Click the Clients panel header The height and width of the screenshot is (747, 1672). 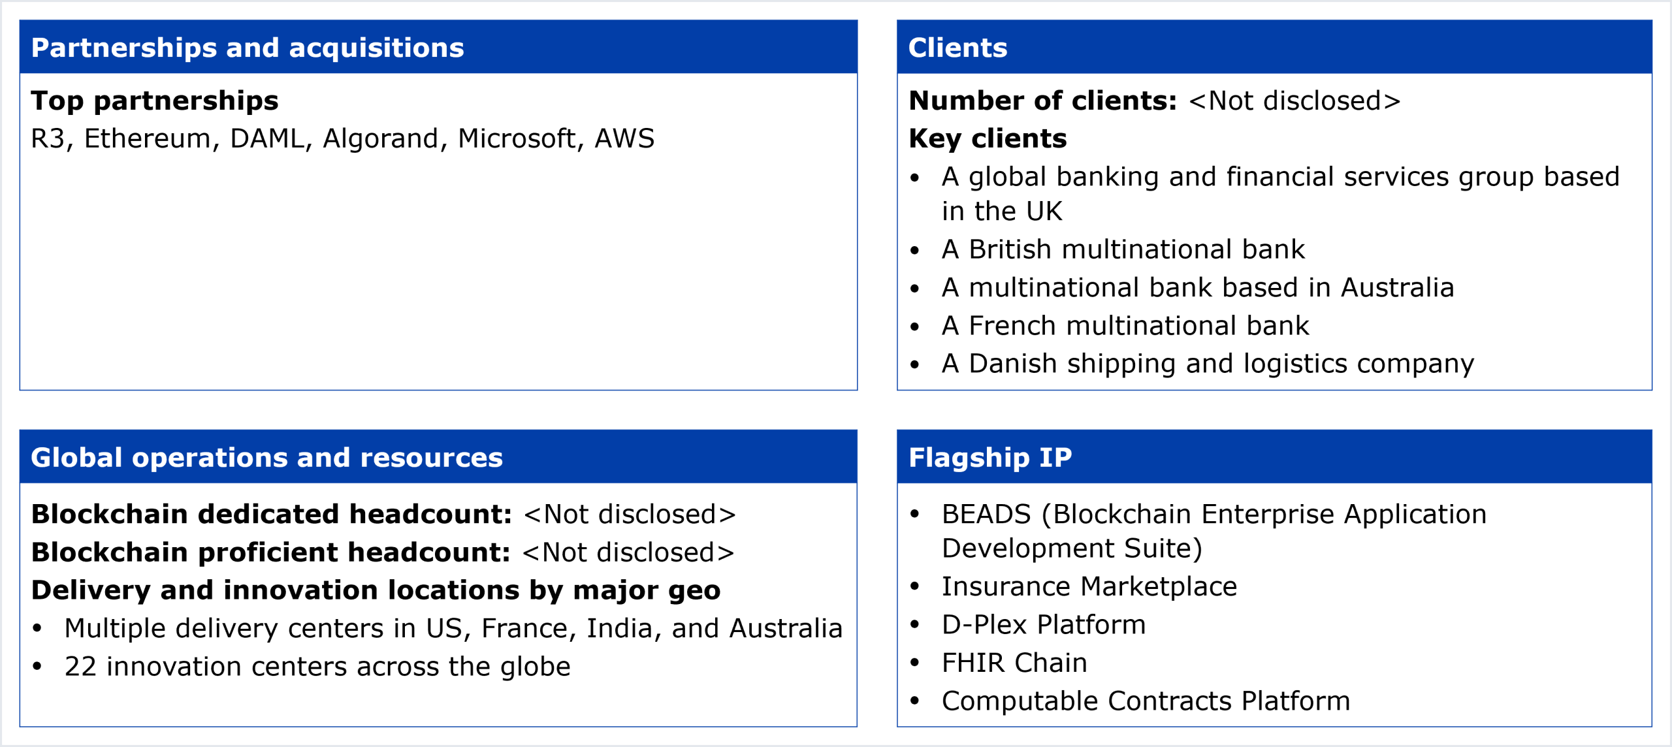(x=957, y=48)
